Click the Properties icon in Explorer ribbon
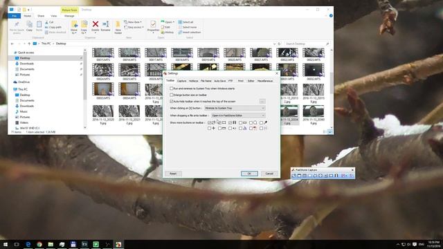443x249 pixels. pos(153,24)
